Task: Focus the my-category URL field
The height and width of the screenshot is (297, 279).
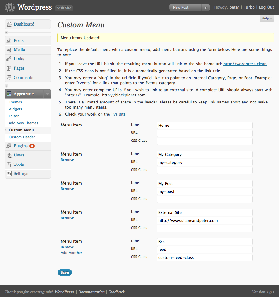Action: [204, 163]
